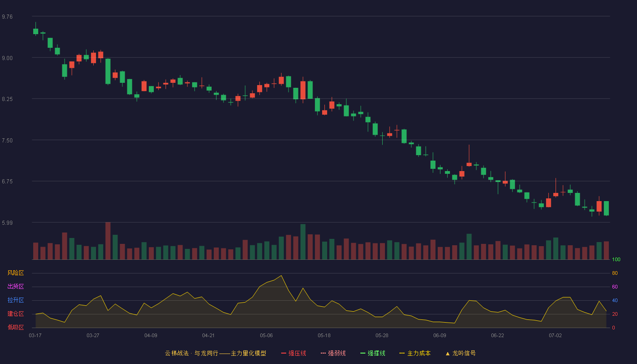The width and height of the screenshot is (637, 364).
Task: Click the 04-09 date label
Action: 151,335
